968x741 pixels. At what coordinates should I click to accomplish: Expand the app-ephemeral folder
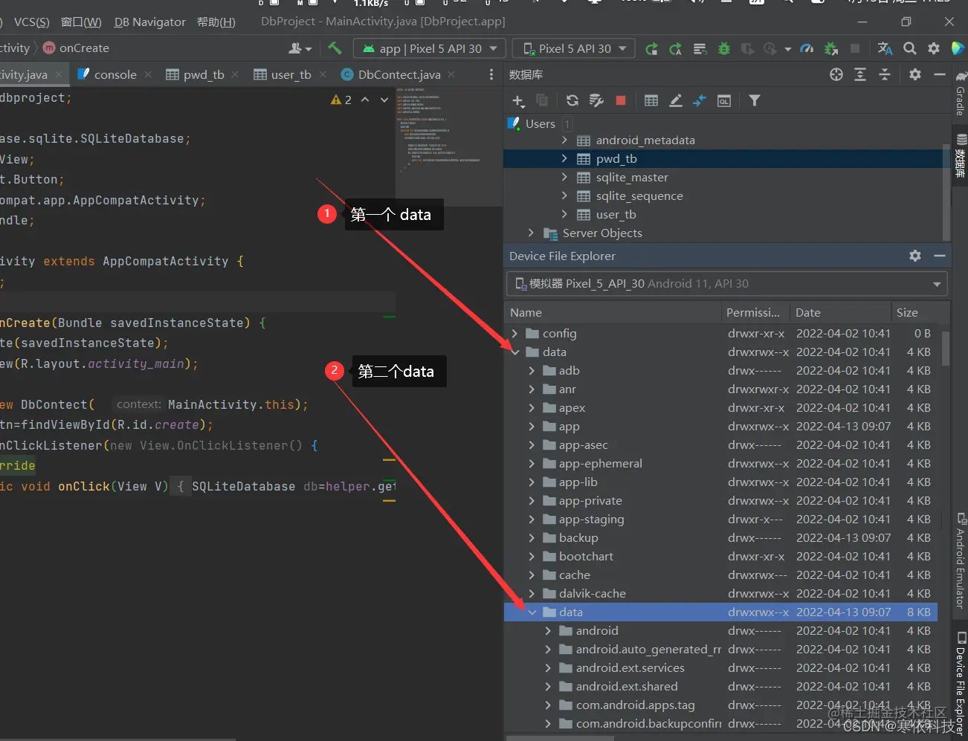[x=531, y=463]
